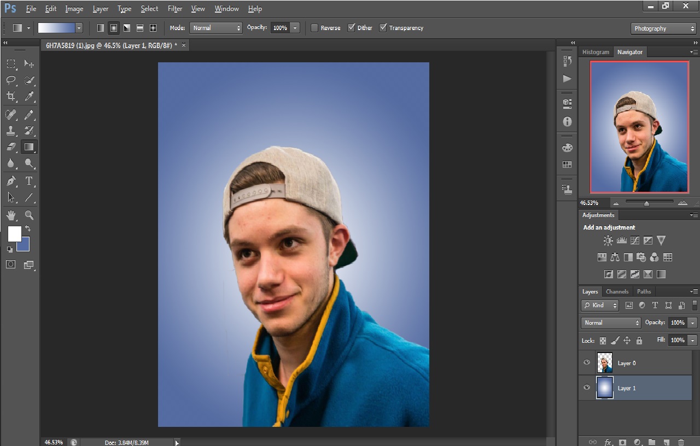
Task: Switch to the Paths tab
Action: tap(644, 291)
